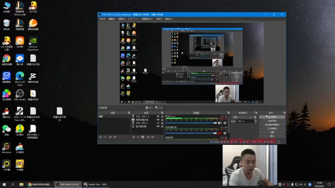Click the 设置 button in controls
Image resolution: width=335 pixels, height=188 pixels.
click(x=272, y=132)
